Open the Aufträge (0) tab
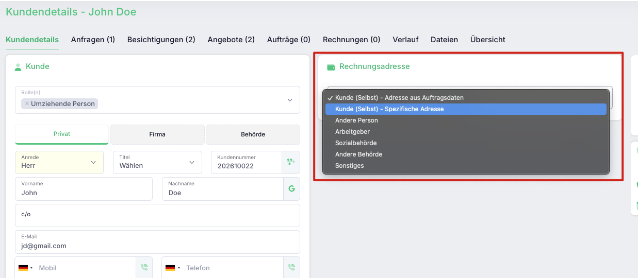This screenshot has height=278, width=638. pyautogui.click(x=289, y=40)
